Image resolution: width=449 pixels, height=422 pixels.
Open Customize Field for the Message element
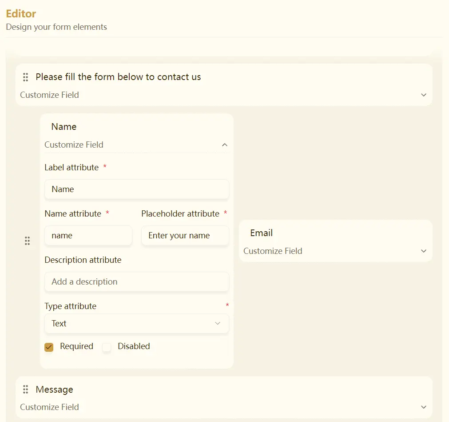[50, 407]
